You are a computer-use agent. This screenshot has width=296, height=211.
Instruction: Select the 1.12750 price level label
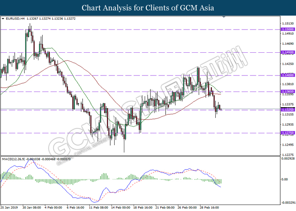[x=288, y=133]
